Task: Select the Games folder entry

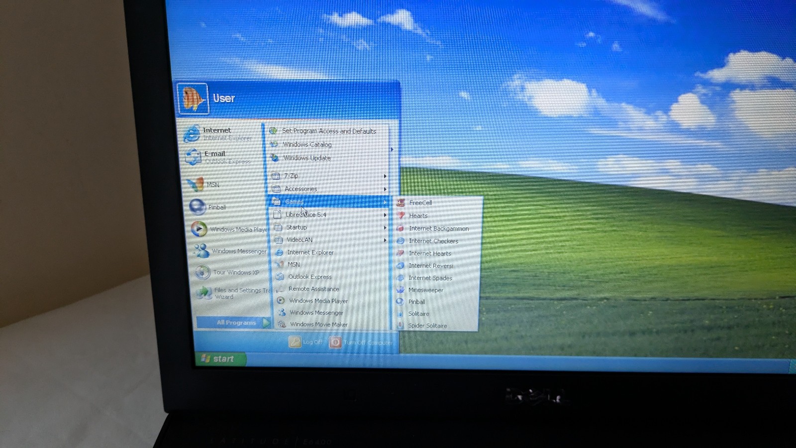Action: [x=329, y=202]
